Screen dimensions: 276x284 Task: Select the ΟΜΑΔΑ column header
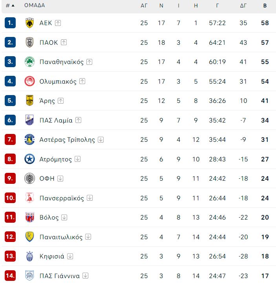pos(35,5)
